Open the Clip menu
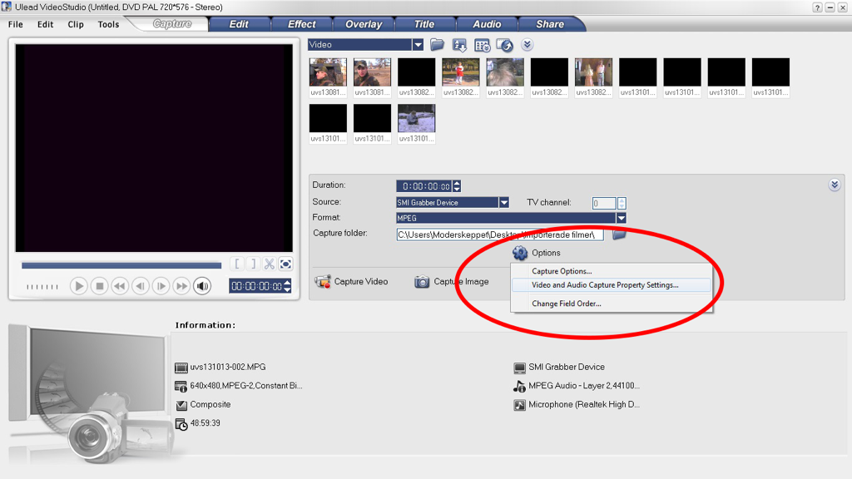The image size is (852, 479). pyautogui.click(x=76, y=24)
